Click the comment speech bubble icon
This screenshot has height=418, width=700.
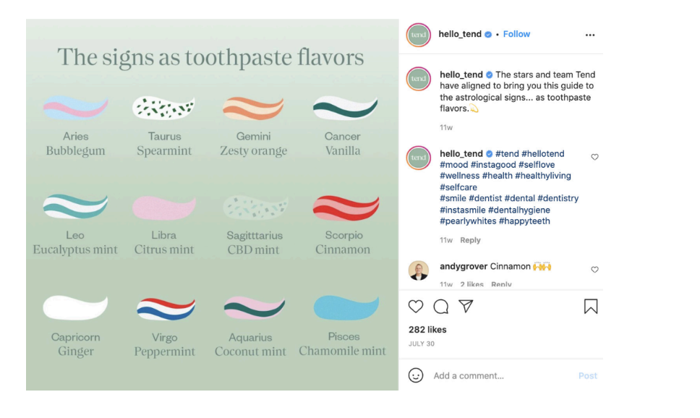tap(440, 307)
